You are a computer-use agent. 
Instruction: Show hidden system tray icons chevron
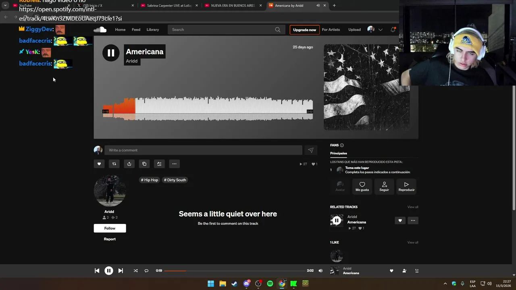(445, 284)
